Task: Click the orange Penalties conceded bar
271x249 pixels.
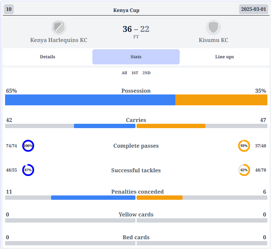Action: [x=159, y=198]
